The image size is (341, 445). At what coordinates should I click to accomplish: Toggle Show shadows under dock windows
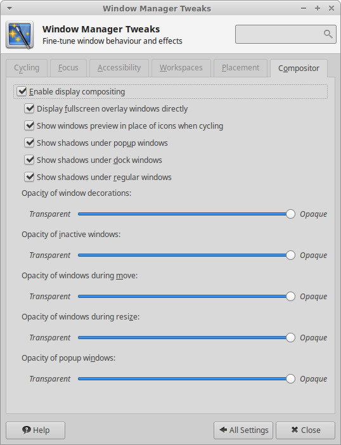[29, 160]
